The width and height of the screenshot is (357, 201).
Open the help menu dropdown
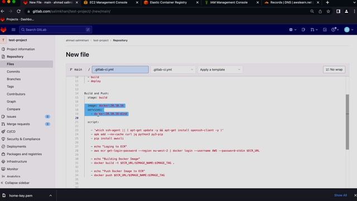tap(335, 30)
